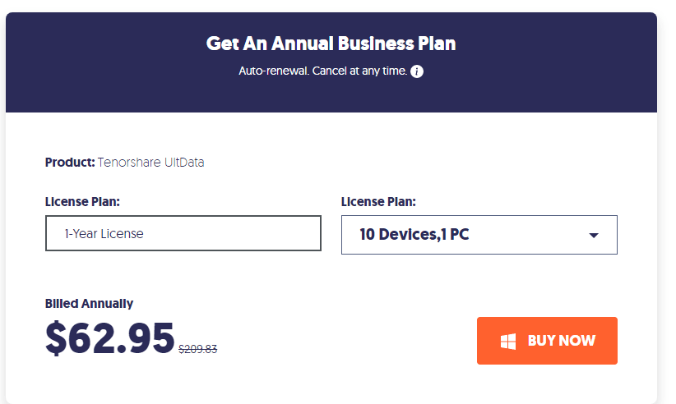Click the Product: Tenorshare UltData label
The width and height of the screenshot is (676, 404).
point(125,163)
